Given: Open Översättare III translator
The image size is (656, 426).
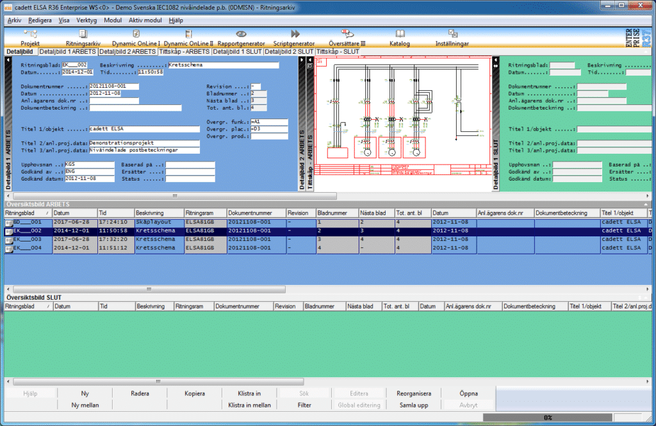Looking at the screenshot, I should point(347,38).
